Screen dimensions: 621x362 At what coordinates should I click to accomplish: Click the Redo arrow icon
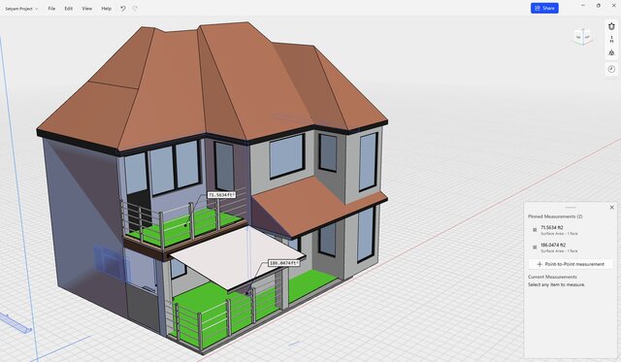point(135,9)
